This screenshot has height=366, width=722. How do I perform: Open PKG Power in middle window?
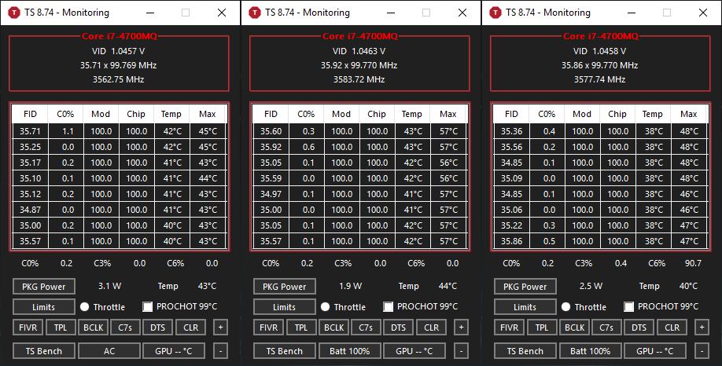[x=285, y=287]
